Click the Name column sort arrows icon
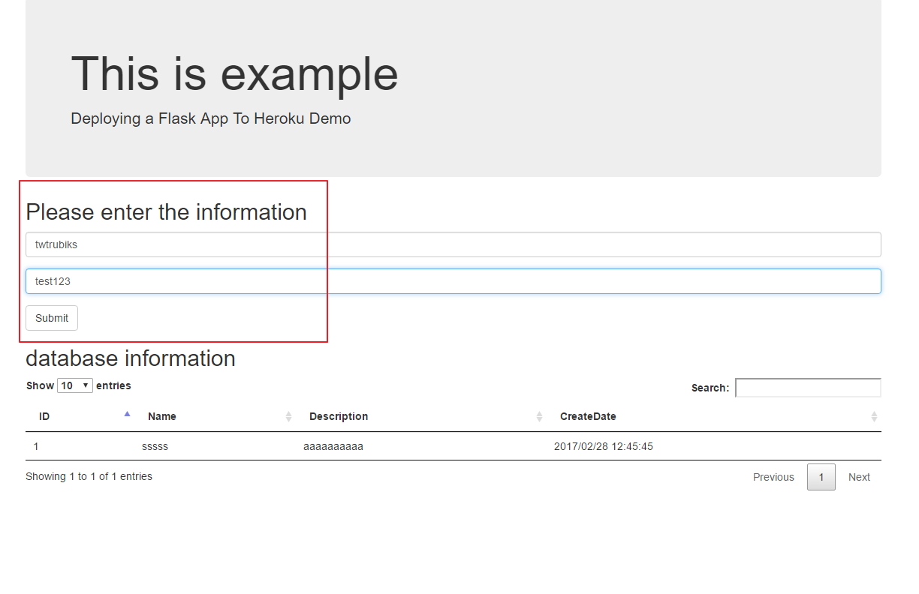 [288, 416]
